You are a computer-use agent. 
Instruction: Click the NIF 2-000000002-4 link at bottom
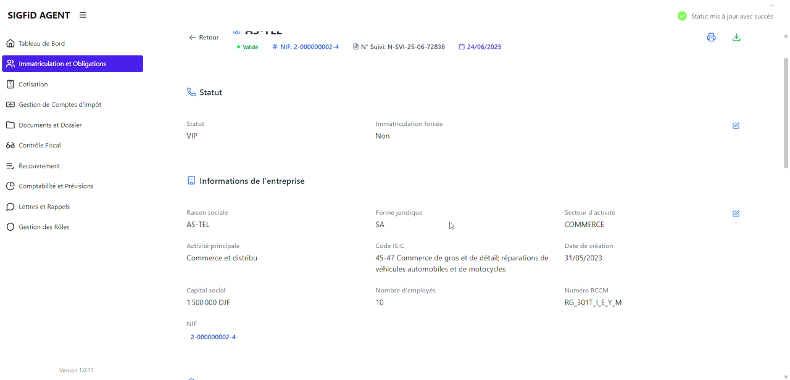pos(213,337)
